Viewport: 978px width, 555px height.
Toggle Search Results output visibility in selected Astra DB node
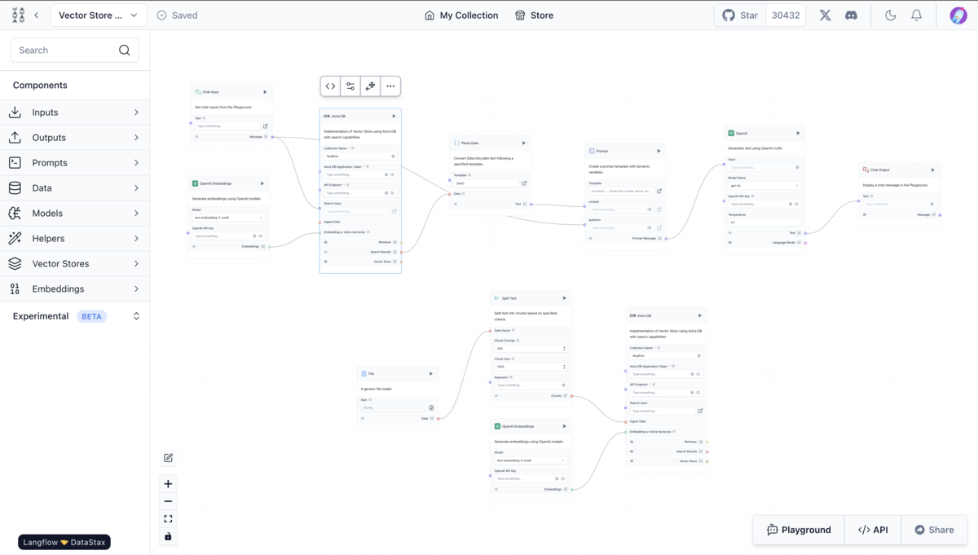pos(325,252)
